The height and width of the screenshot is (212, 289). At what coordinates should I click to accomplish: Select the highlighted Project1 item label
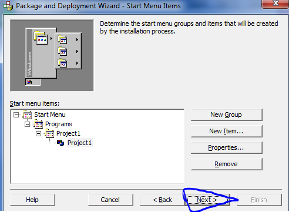point(79,143)
